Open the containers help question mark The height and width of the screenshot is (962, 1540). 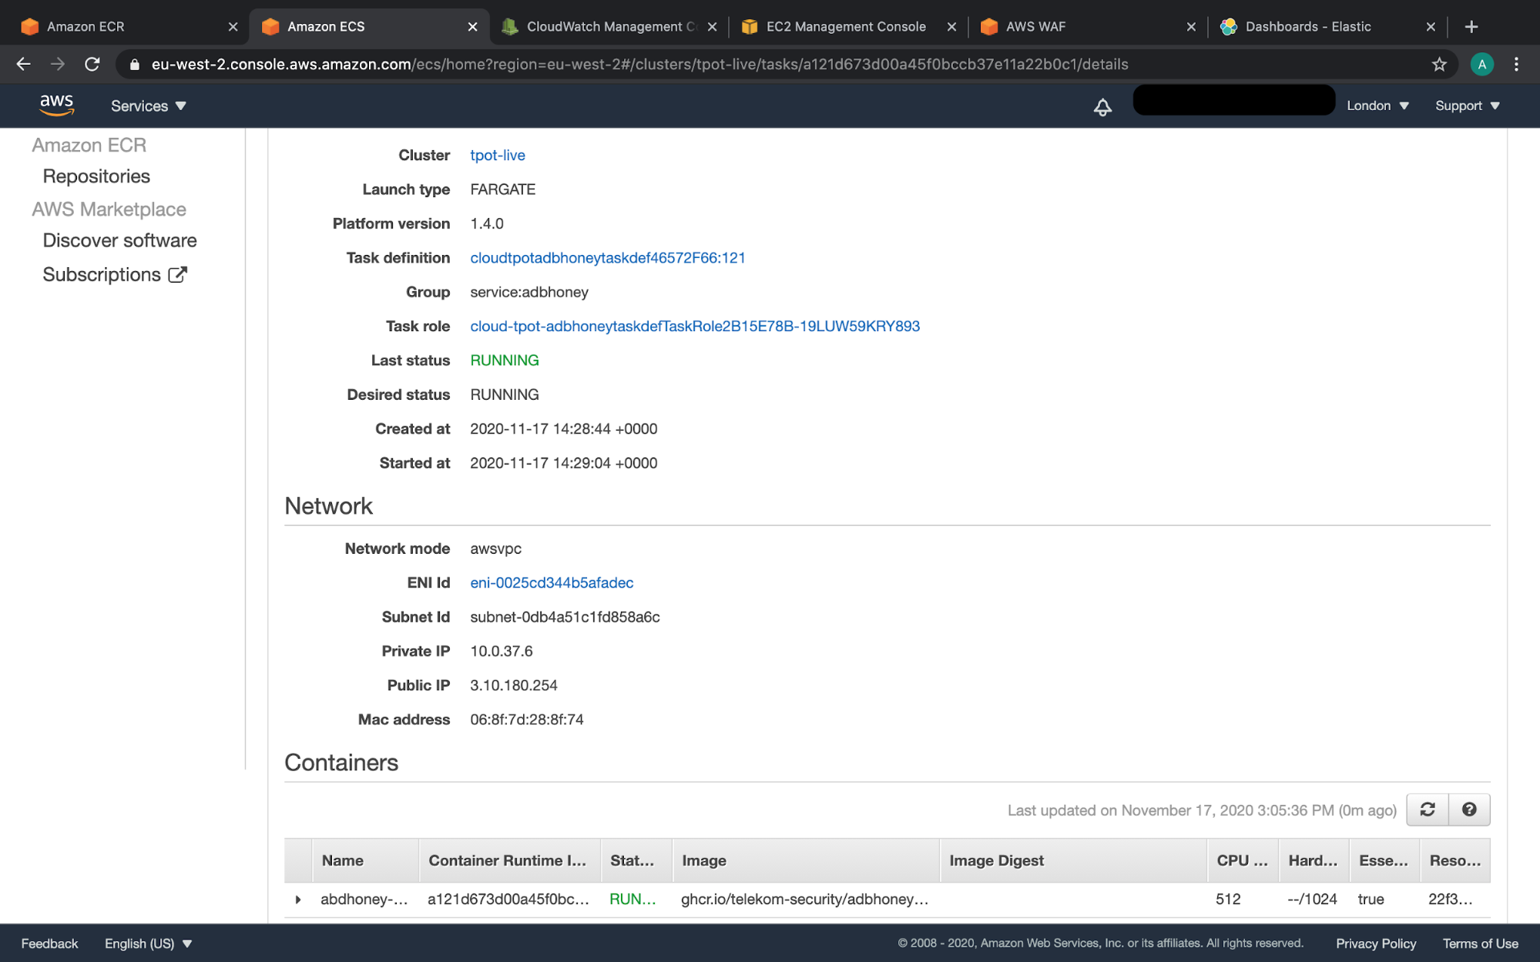[x=1469, y=809]
